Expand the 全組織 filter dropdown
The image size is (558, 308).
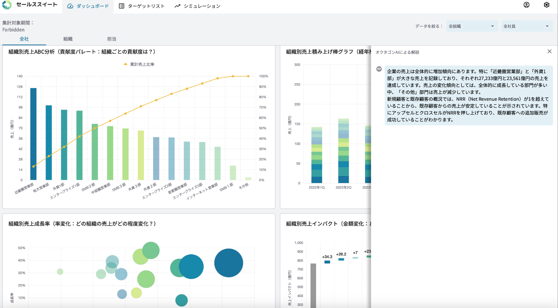pyautogui.click(x=472, y=26)
